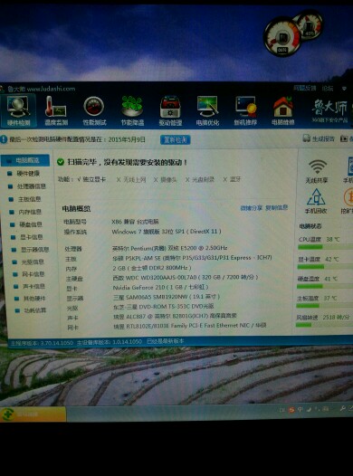This screenshot has height=476, width=353.
Task: Click the CPU温度 green progress bar
Action: 325,247
